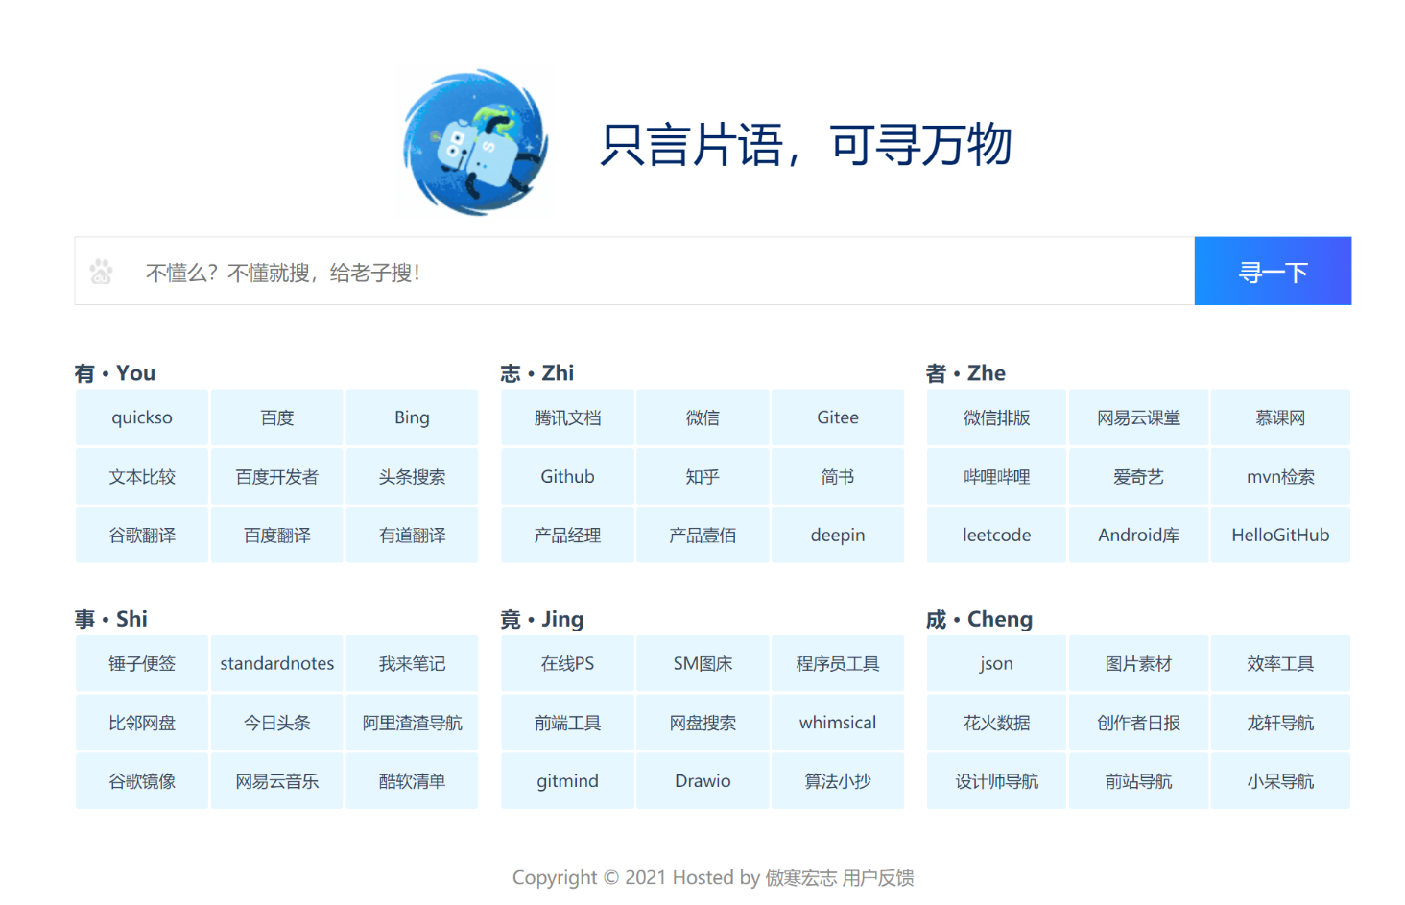Open 效率工具
This screenshot has height=905, width=1405.
(1280, 664)
